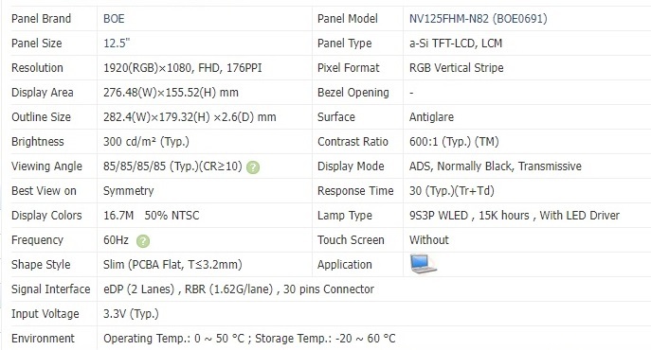Viewport: 651px width, 350px height.
Task: Open the BOE panel brand link
Action: 114,19
